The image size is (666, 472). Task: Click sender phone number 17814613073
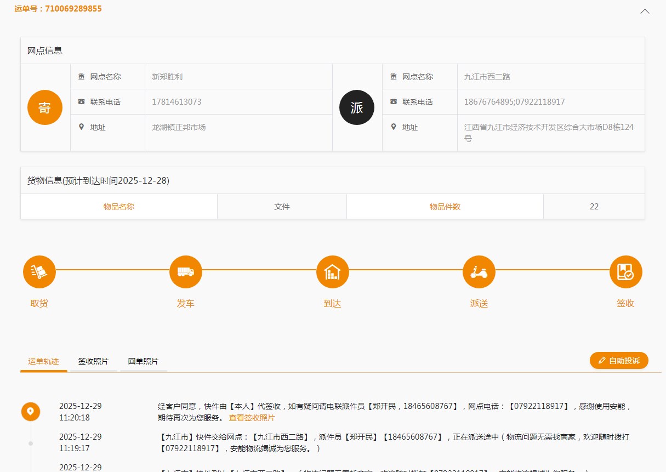click(177, 102)
